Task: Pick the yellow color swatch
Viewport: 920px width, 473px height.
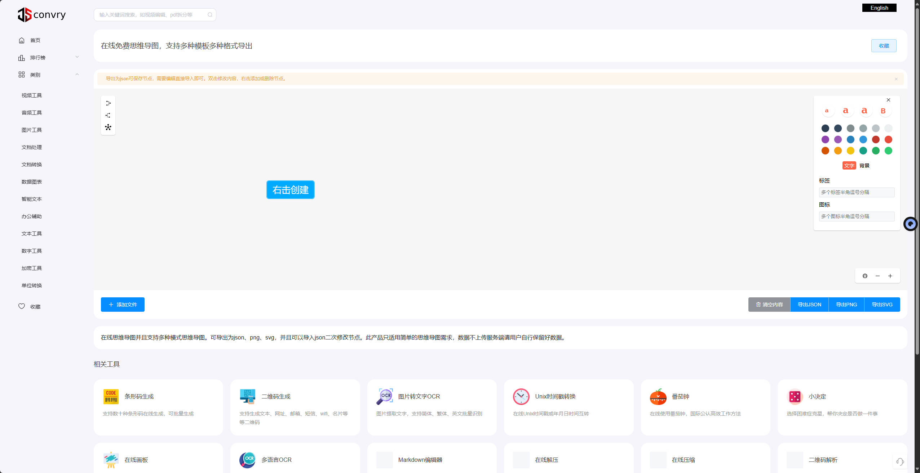Action: (x=850, y=151)
